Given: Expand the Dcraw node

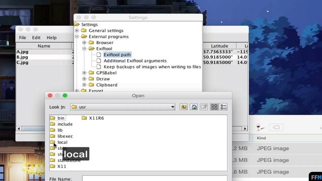Looking at the screenshot, I should pos(84,79).
